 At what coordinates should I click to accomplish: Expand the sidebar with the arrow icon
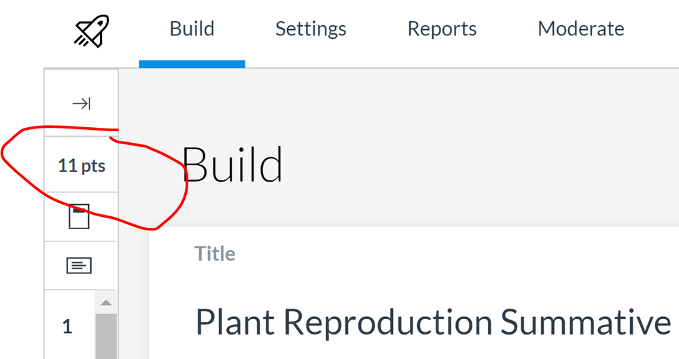click(82, 103)
